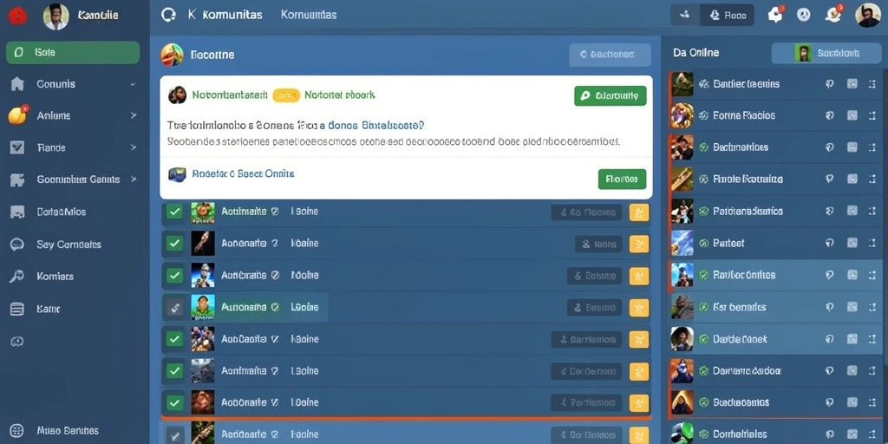Viewport: 888px width, 444px height.
Task: Click the Eorna Riaoios avatar thumbnail
Action: (x=682, y=115)
